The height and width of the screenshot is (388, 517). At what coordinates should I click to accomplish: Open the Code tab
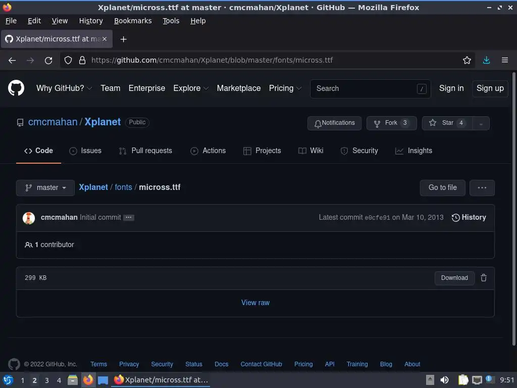click(x=38, y=151)
